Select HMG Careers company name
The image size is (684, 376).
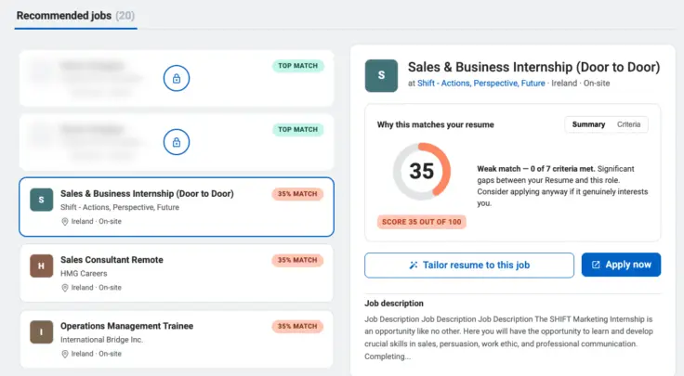click(x=84, y=274)
